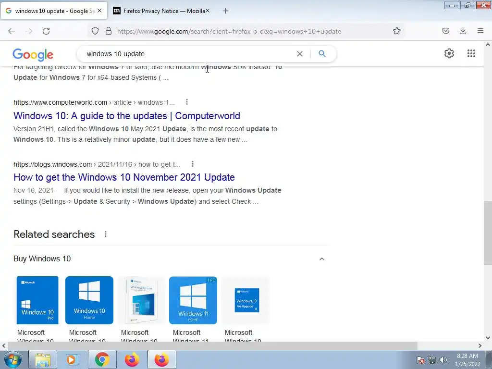Switch to the windows 10 update Google tab

tap(54, 11)
